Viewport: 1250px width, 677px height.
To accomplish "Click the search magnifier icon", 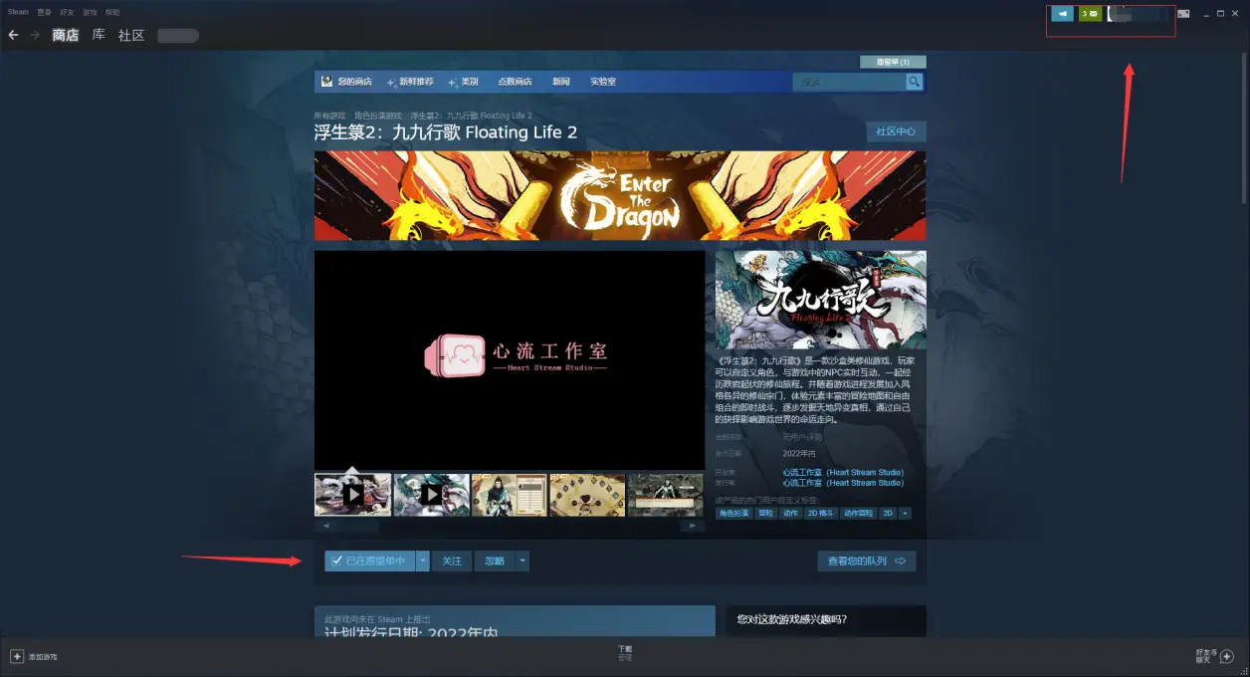I will pyautogui.click(x=914, y=82).
